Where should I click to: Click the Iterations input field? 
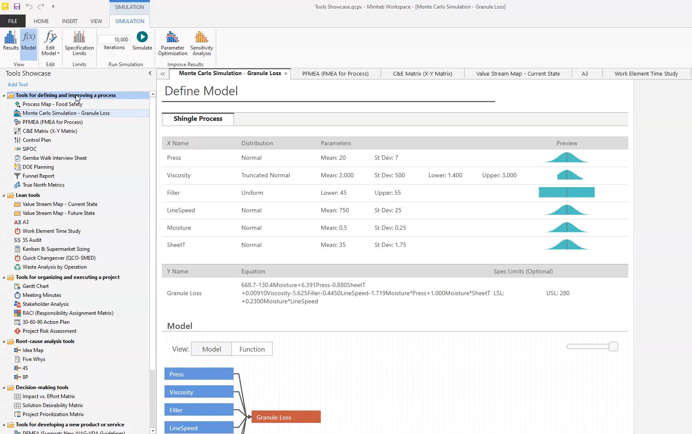click(114, 40)
